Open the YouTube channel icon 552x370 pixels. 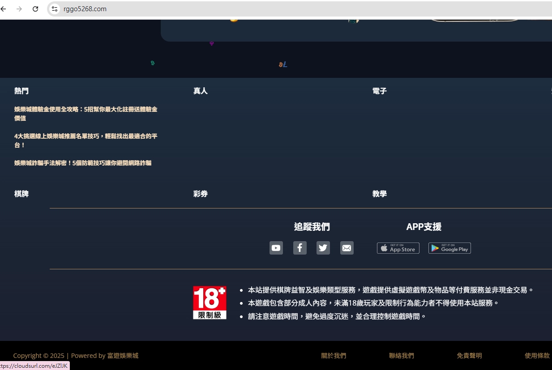276,248
